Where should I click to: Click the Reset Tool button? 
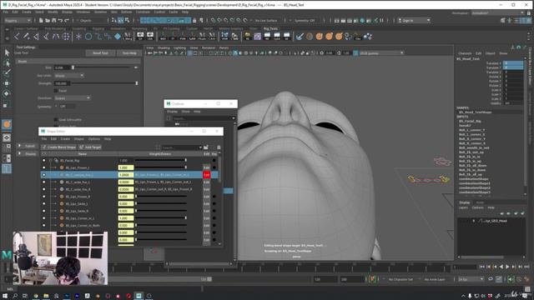(x=100, y=53)
